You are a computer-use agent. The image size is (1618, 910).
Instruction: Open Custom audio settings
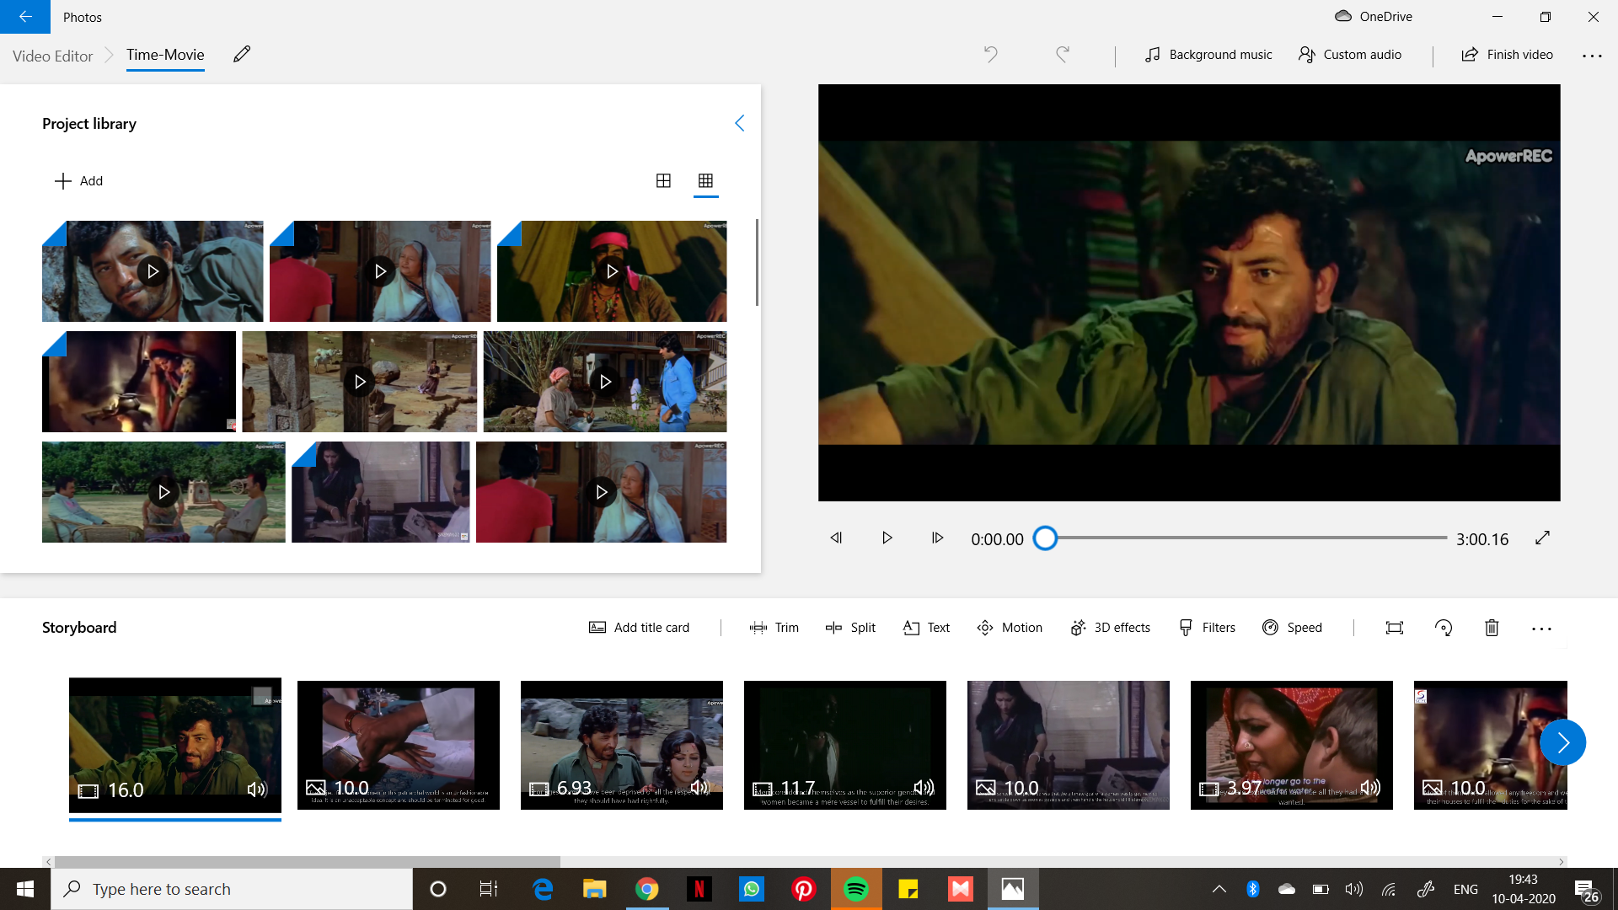(1349, 54)
